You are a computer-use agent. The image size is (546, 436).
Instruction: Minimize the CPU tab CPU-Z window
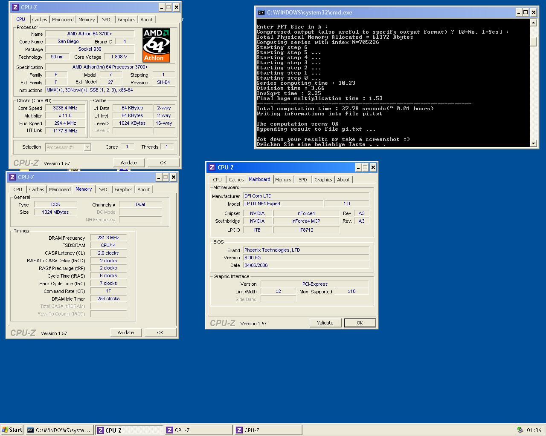point(162,7)
